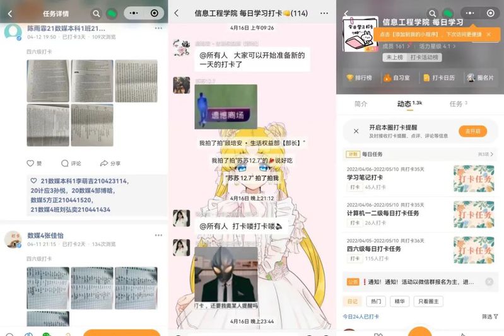Open the 筛选 filter dropdown

[489, 316]
